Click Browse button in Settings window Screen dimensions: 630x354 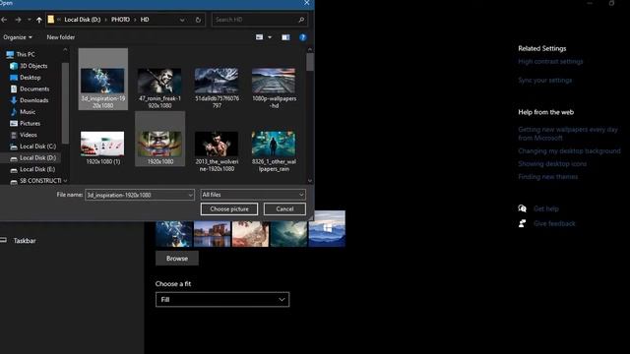[x=177, y=259]
